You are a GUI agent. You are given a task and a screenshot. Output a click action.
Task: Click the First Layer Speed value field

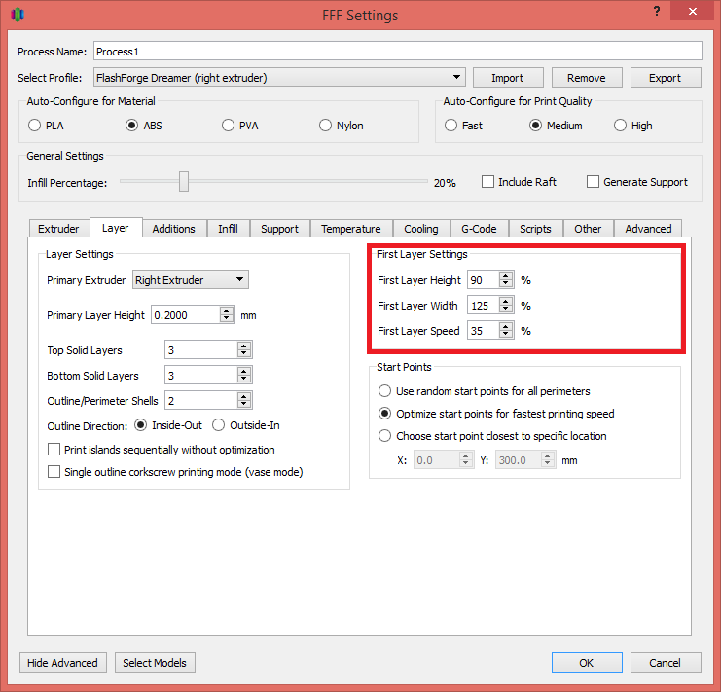coord(484,330)
